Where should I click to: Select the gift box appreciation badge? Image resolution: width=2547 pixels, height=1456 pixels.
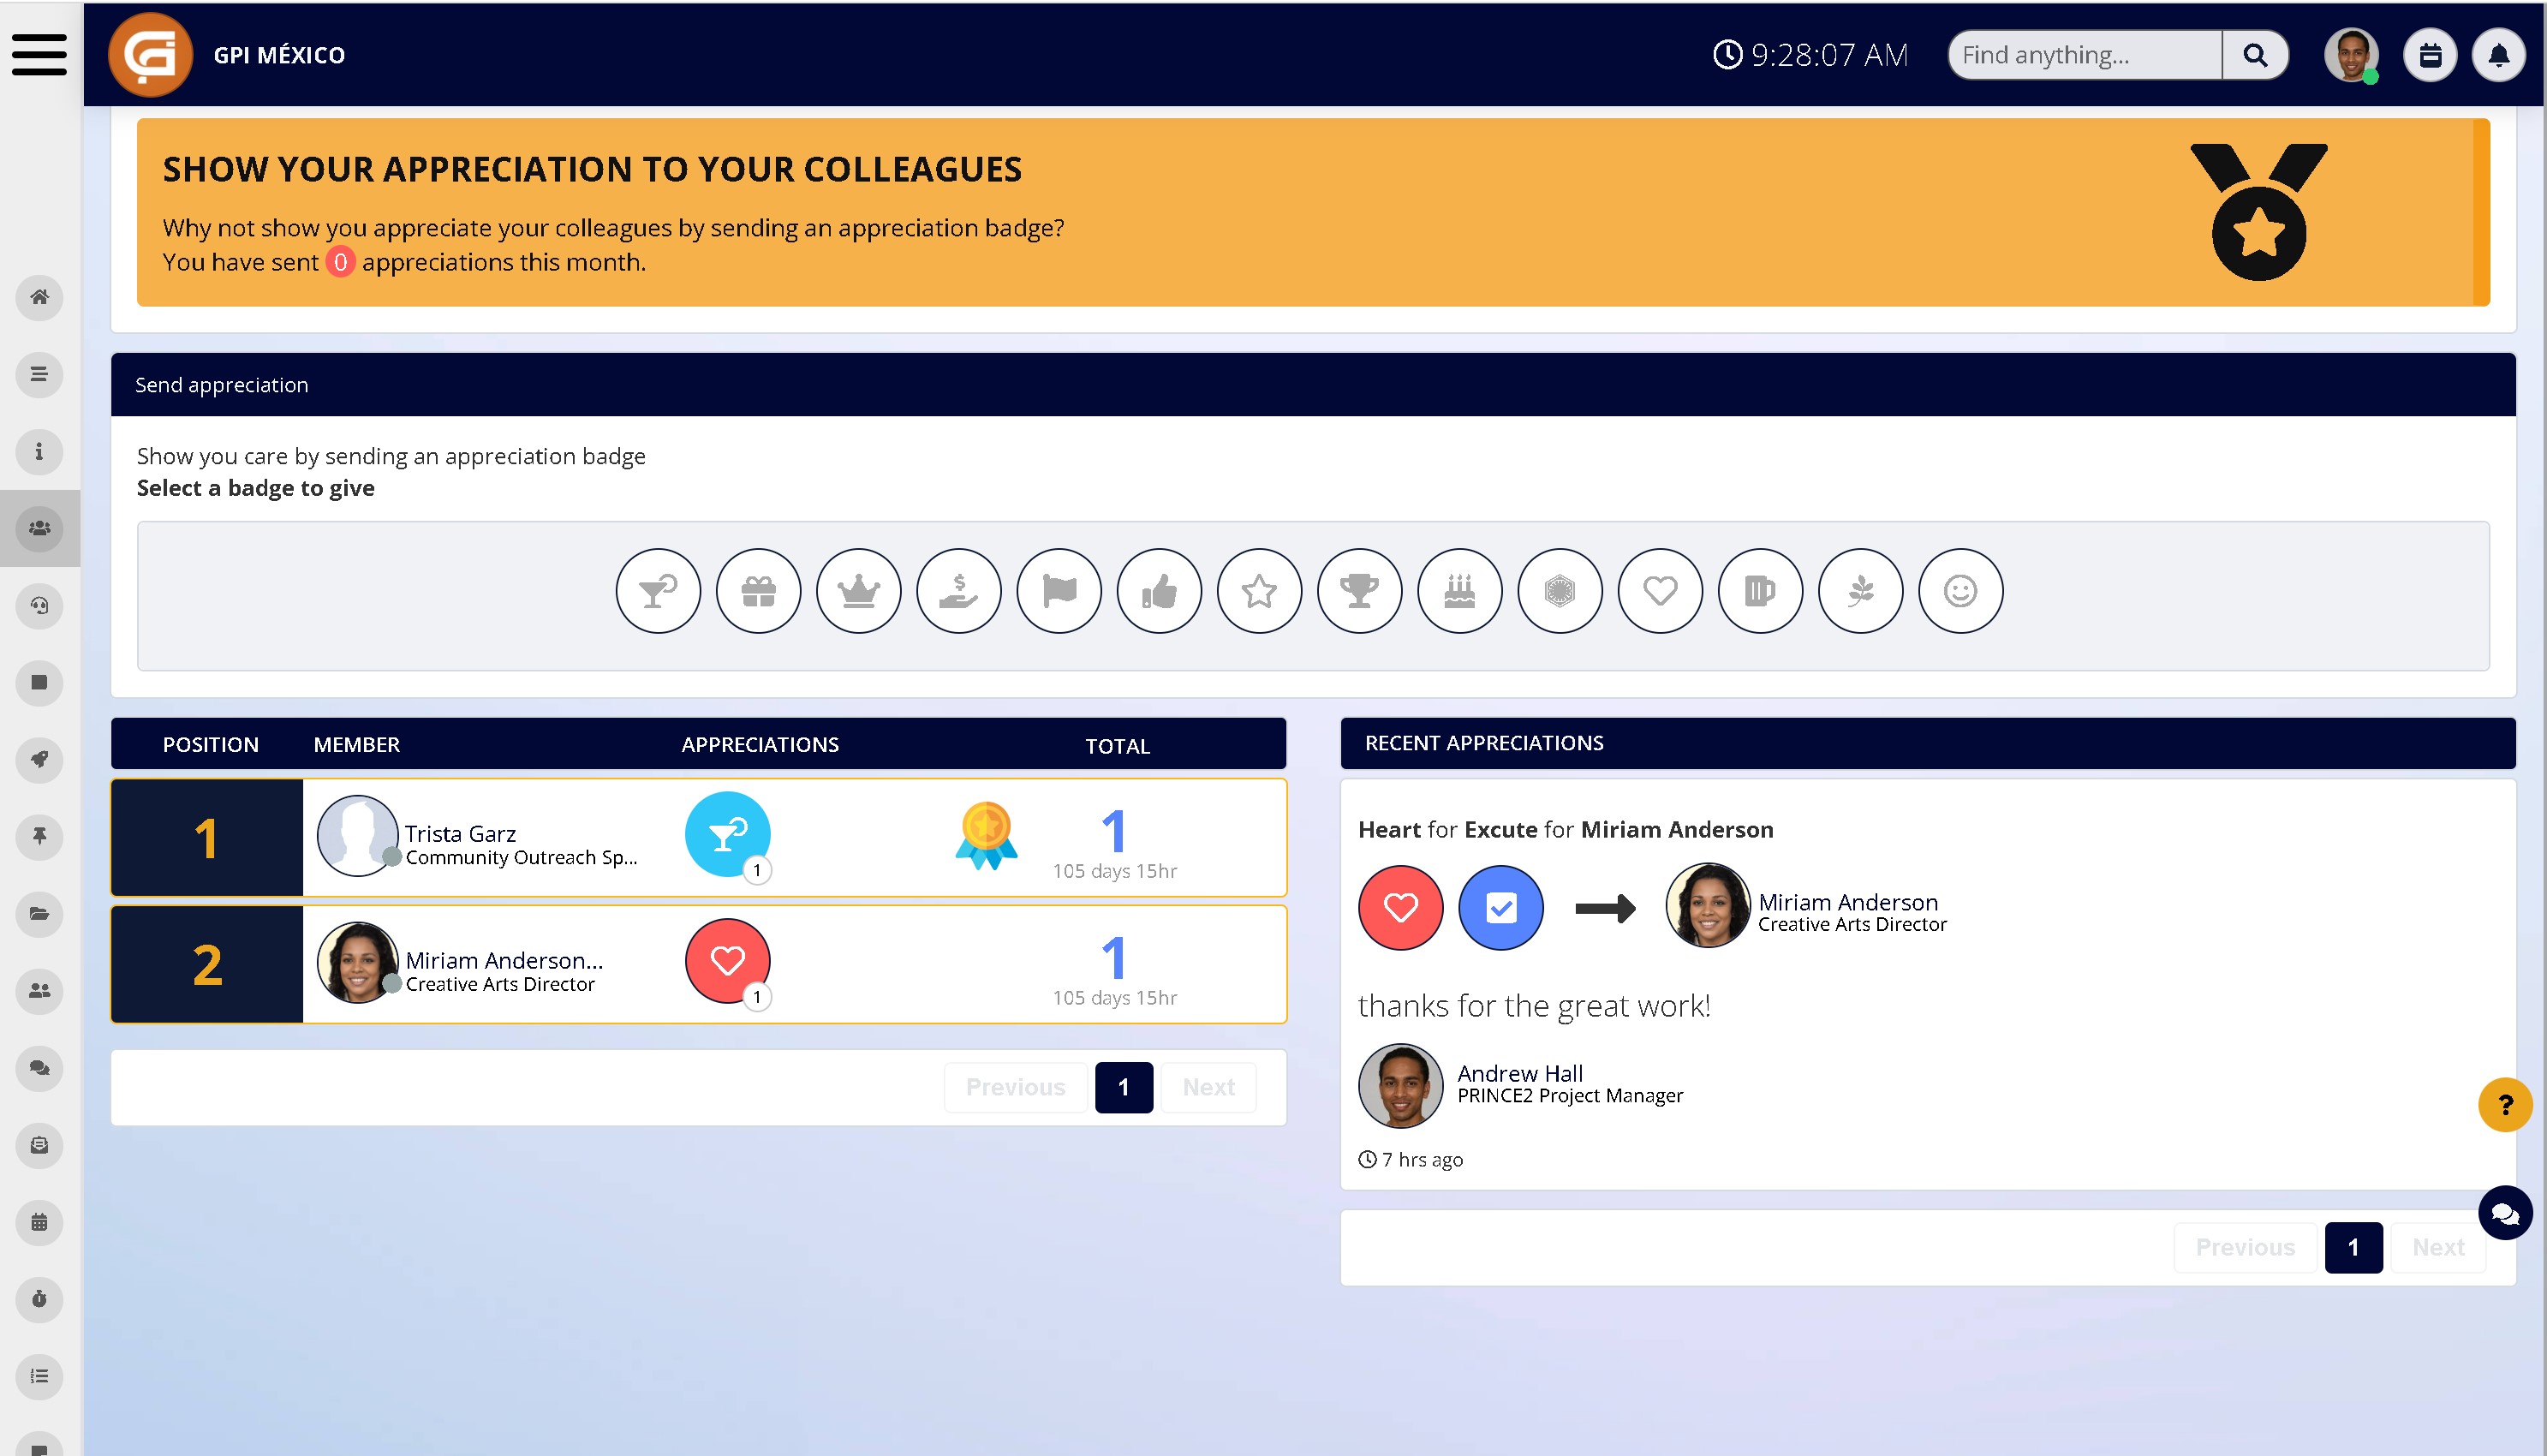pyautogui.click(x=758, y=591)
